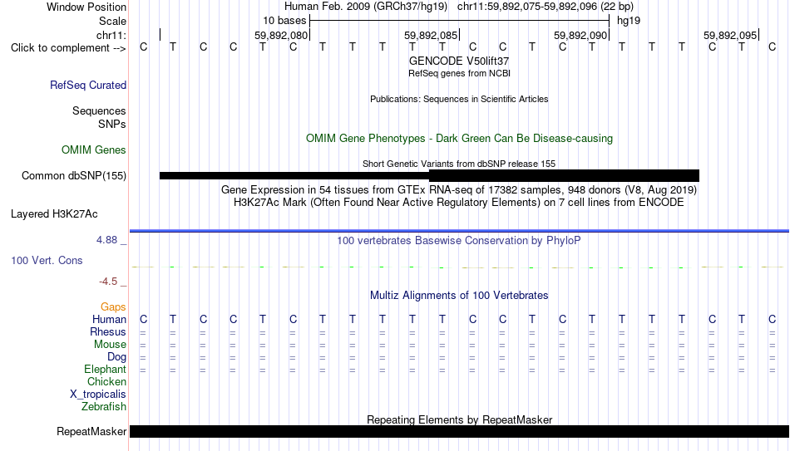
Task: Click the Rhesus species label
Action: click(x=108, y=331)
